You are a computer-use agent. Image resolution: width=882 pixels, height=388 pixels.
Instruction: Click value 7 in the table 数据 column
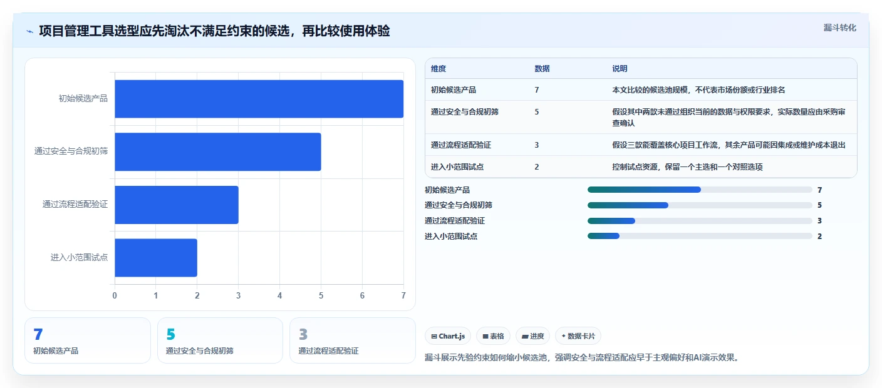pos(537,90)
